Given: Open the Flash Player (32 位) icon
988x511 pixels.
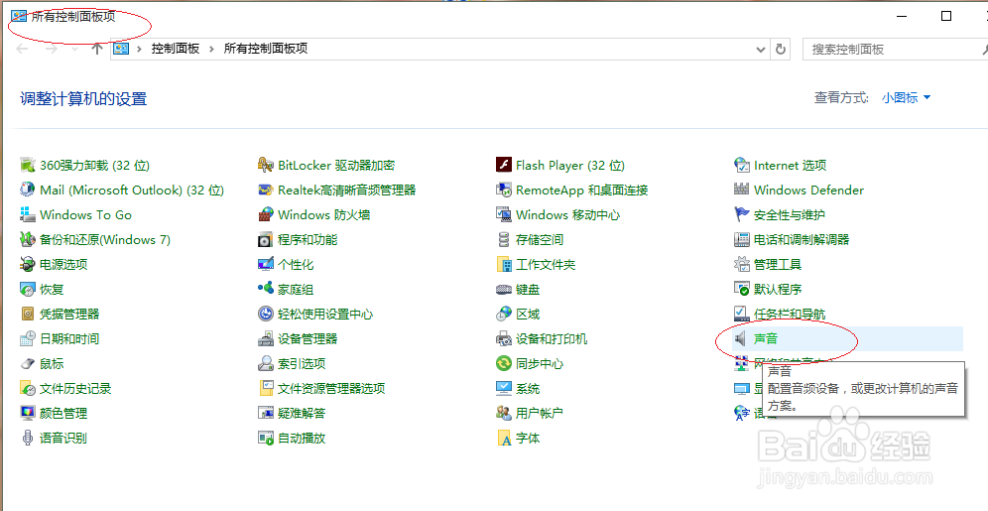Looking at the screenshot, I should (x=504, y=165).
